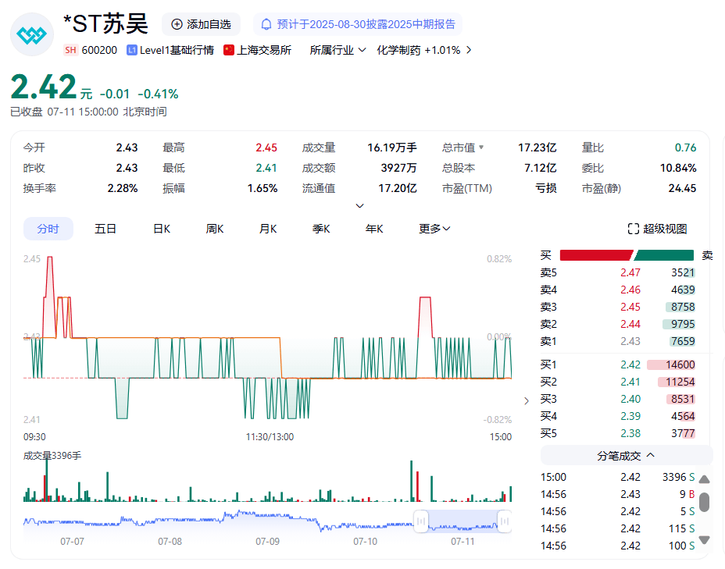Viewport: 725px width, 569px height.
Task: Switch to the 五日 tab
Action: 105,229
